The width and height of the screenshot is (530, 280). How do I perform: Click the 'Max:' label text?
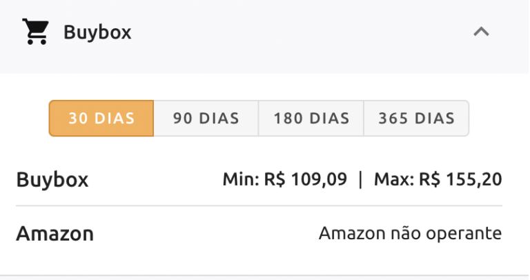[x=395, y=180]
